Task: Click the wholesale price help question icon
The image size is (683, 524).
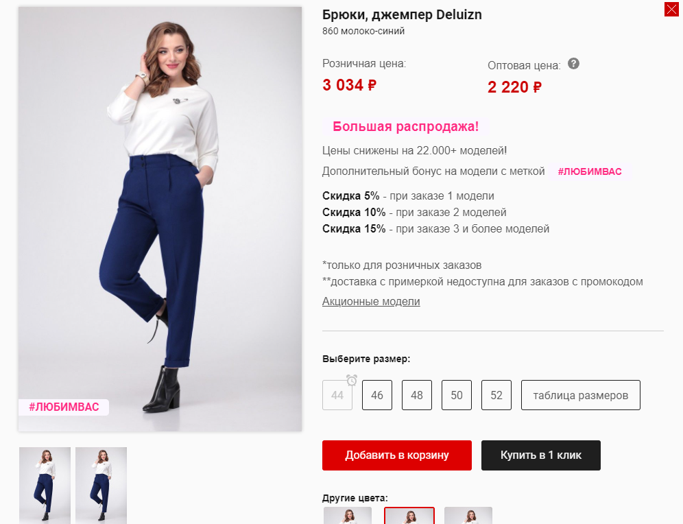Action: pyautogui.click(x=574, y=64)
